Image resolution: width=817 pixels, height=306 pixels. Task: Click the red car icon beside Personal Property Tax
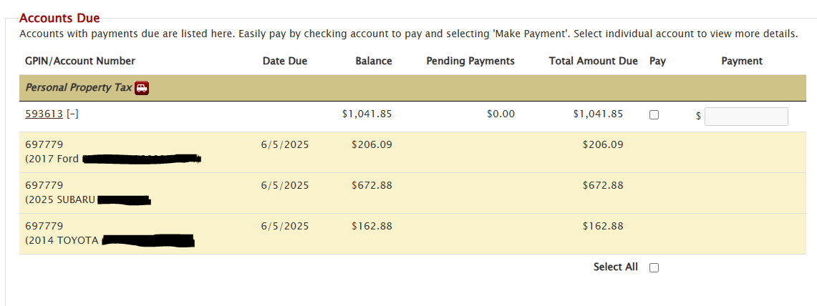(x=142, y=88)
